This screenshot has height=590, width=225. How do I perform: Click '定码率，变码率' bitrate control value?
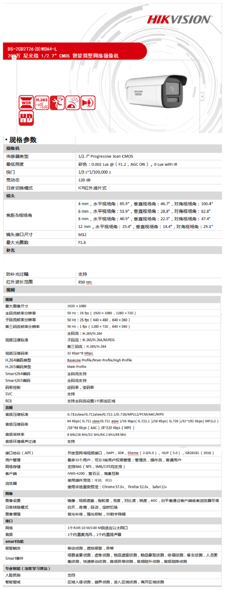[x=81, y=387]
